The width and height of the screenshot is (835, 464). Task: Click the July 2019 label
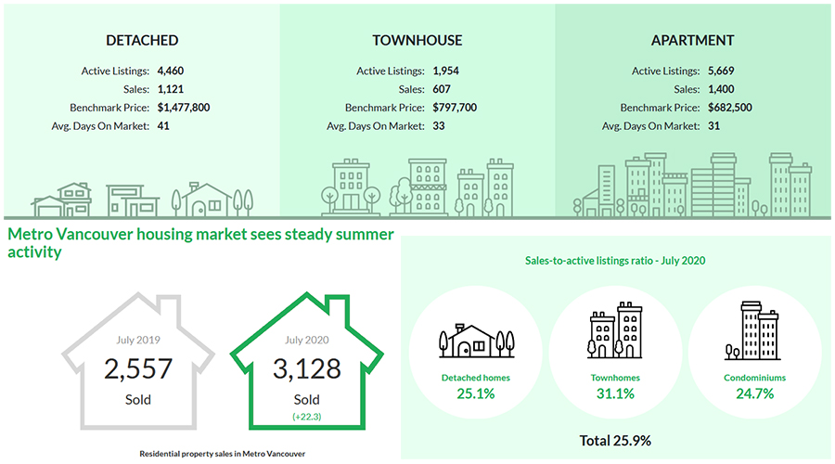138,340
